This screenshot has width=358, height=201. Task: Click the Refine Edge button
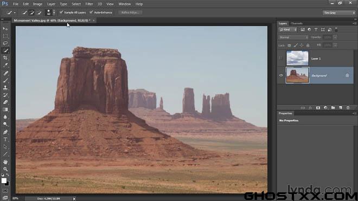click(130, 12)
